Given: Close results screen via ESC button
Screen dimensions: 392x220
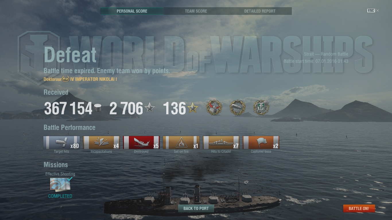Looking at the screenshot, I should [x=371, y=11].
